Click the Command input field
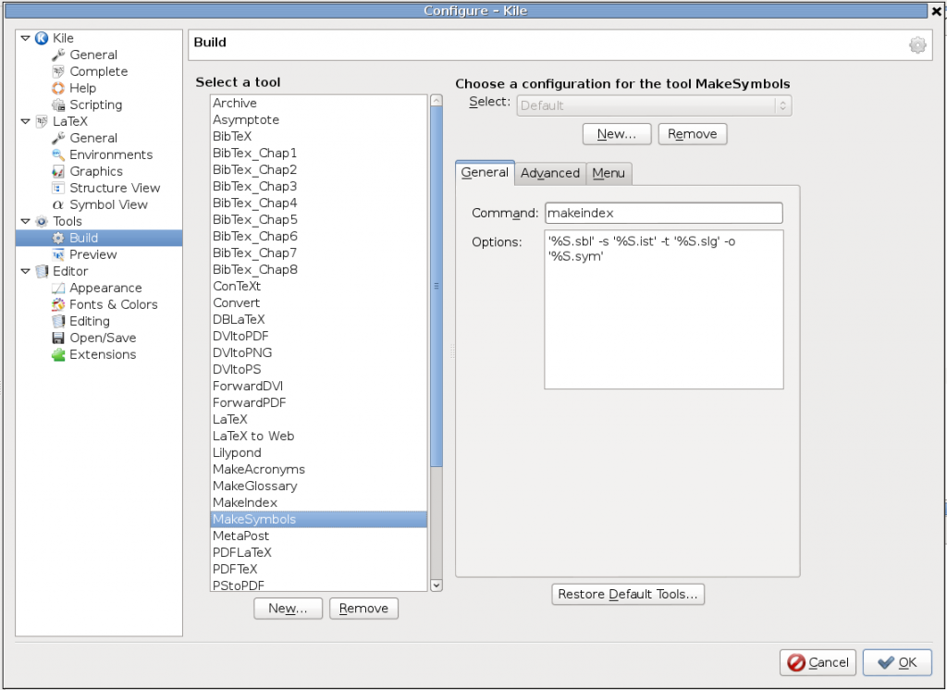The height and width of the screenshot is (690, 947). (x=664, y=214)
